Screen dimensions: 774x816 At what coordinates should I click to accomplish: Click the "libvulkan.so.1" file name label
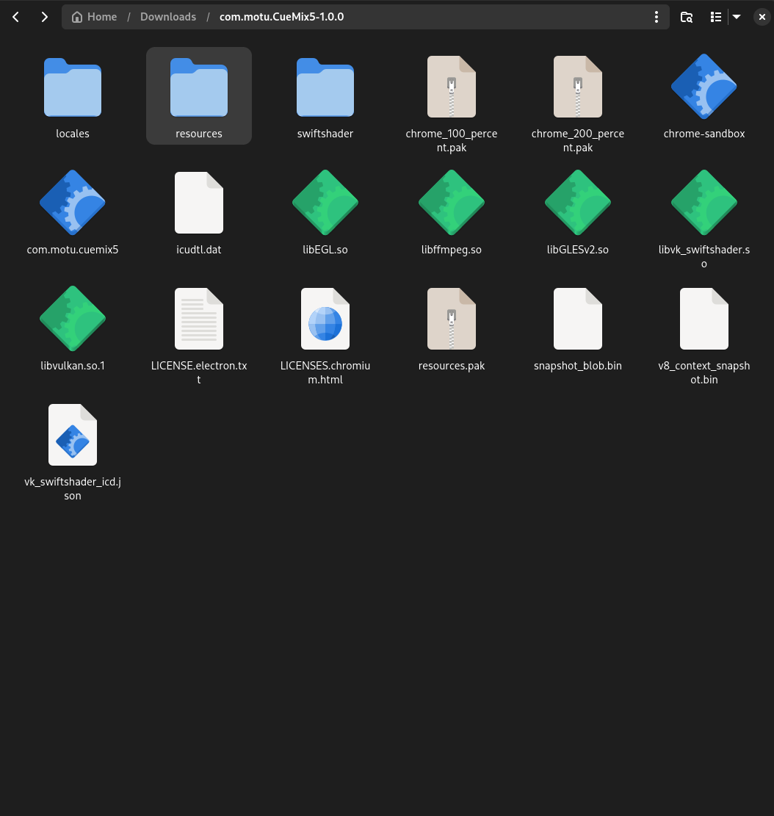(72, 366)
